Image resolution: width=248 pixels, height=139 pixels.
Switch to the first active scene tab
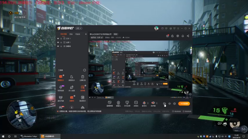click(64, 34)
